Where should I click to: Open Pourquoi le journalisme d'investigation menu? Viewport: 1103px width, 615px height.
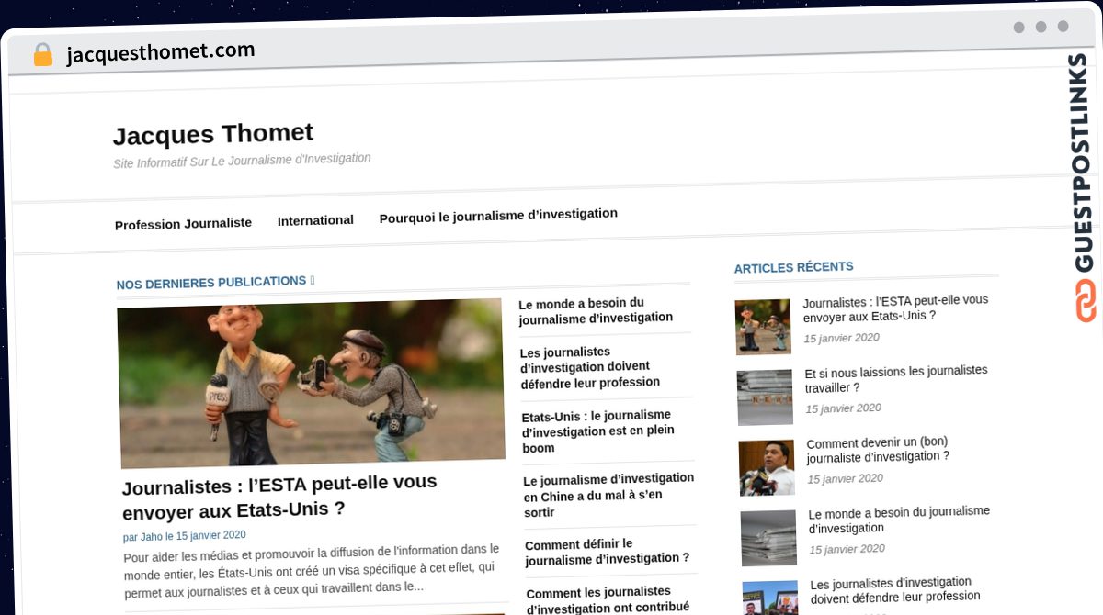click(498, 216)
